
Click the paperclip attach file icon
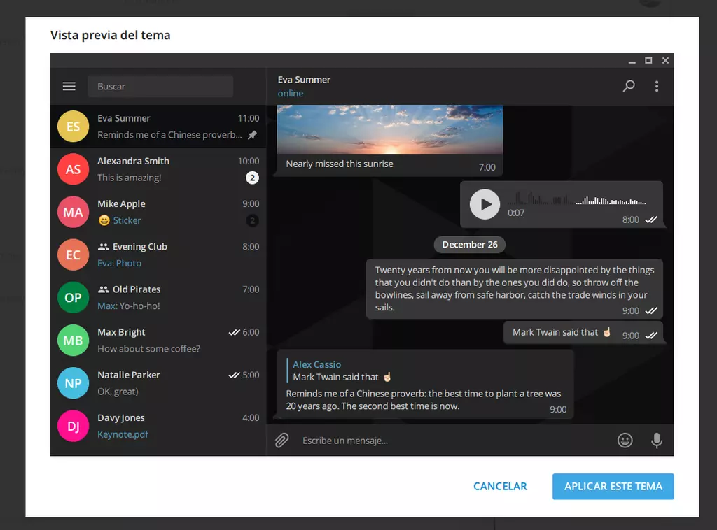tap(281, 441)
